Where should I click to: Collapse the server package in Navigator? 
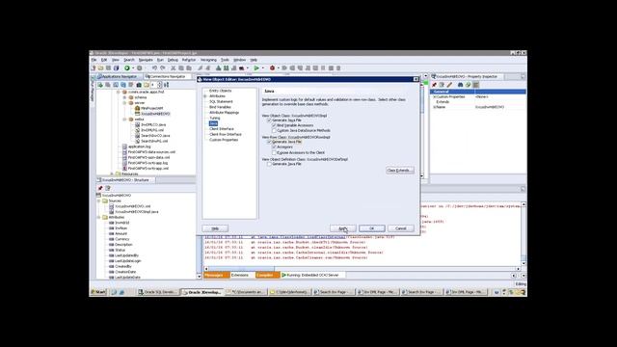(124, 103)
